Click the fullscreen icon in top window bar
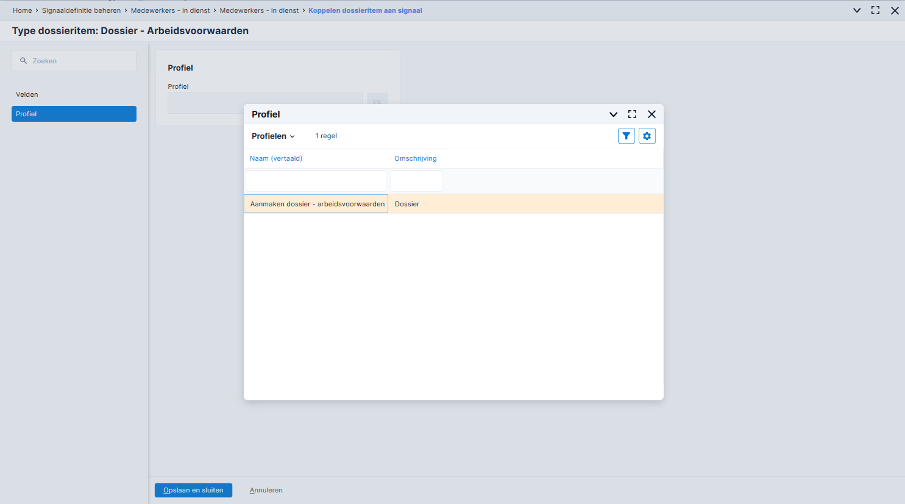The width and height of the screenshot is (905, 504). pos(876,10)
